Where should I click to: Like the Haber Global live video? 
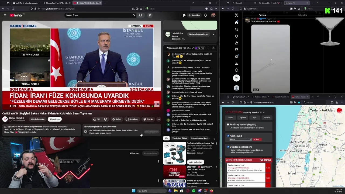point(96,119)
